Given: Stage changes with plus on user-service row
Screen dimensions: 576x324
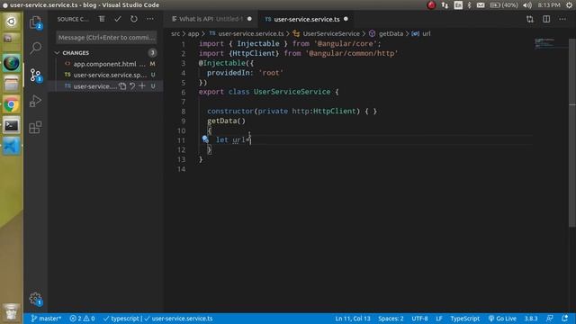Looking at the screenshot, I should click(x=142, y=86).
